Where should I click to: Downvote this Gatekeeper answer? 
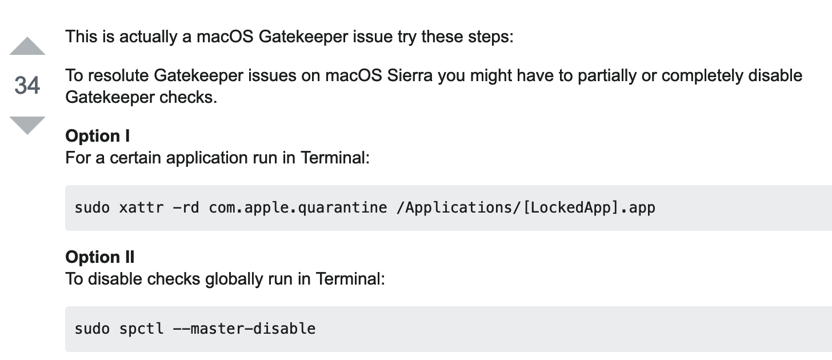27,125
